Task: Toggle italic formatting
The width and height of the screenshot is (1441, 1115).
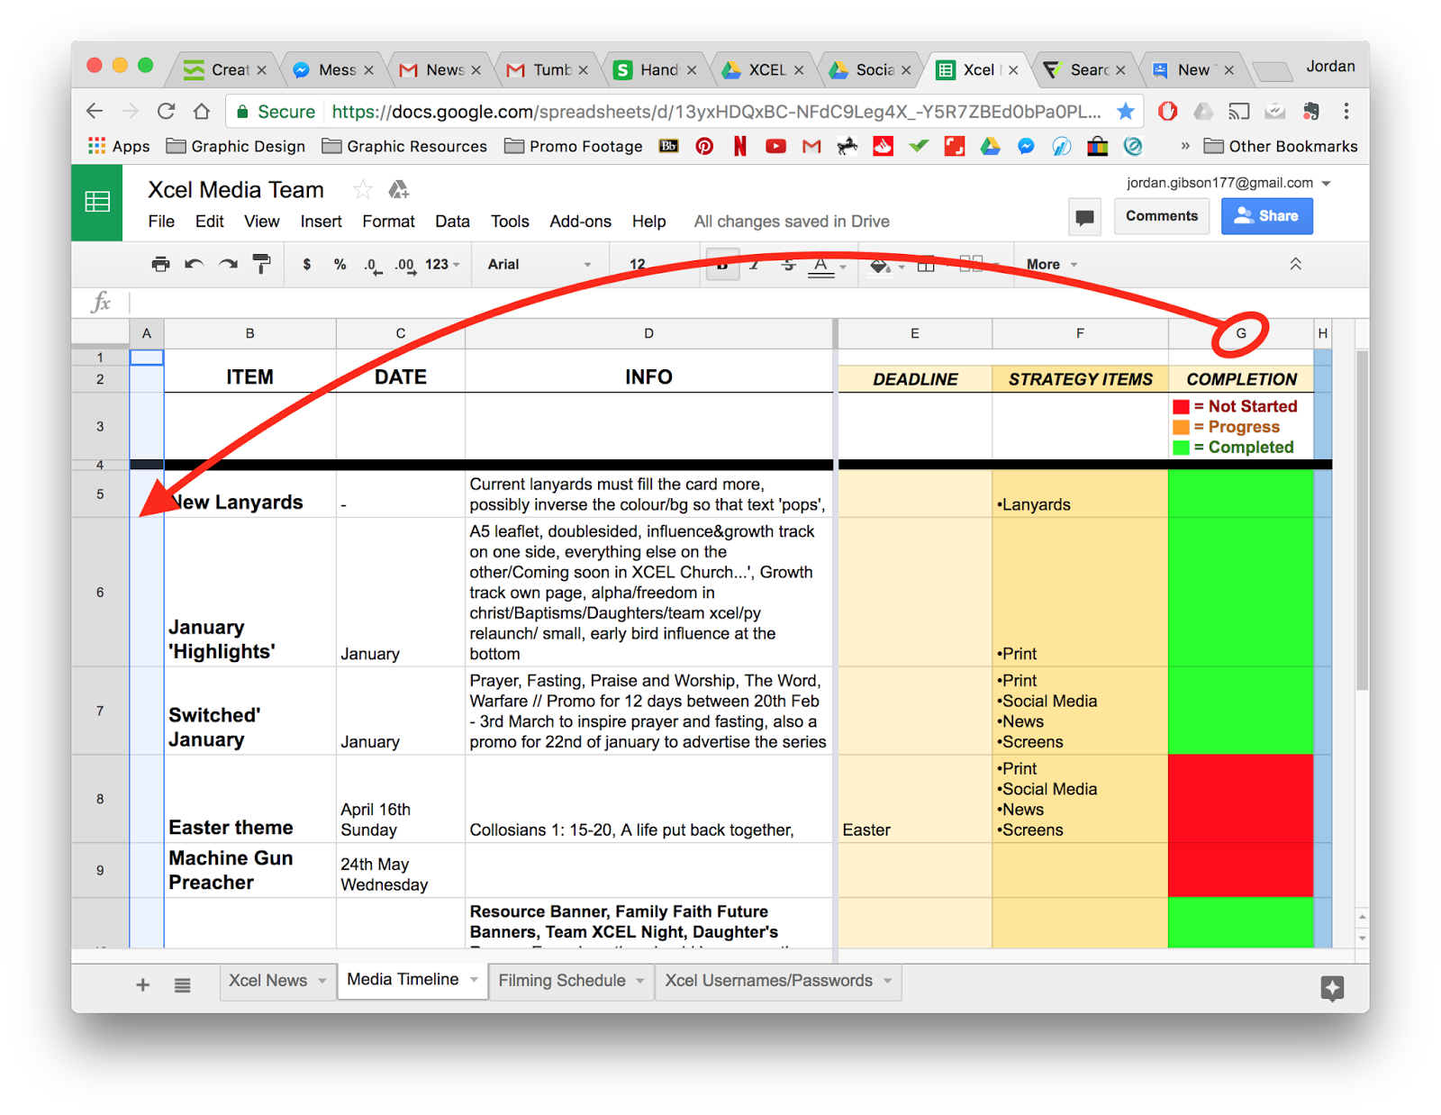Action: 755,265
